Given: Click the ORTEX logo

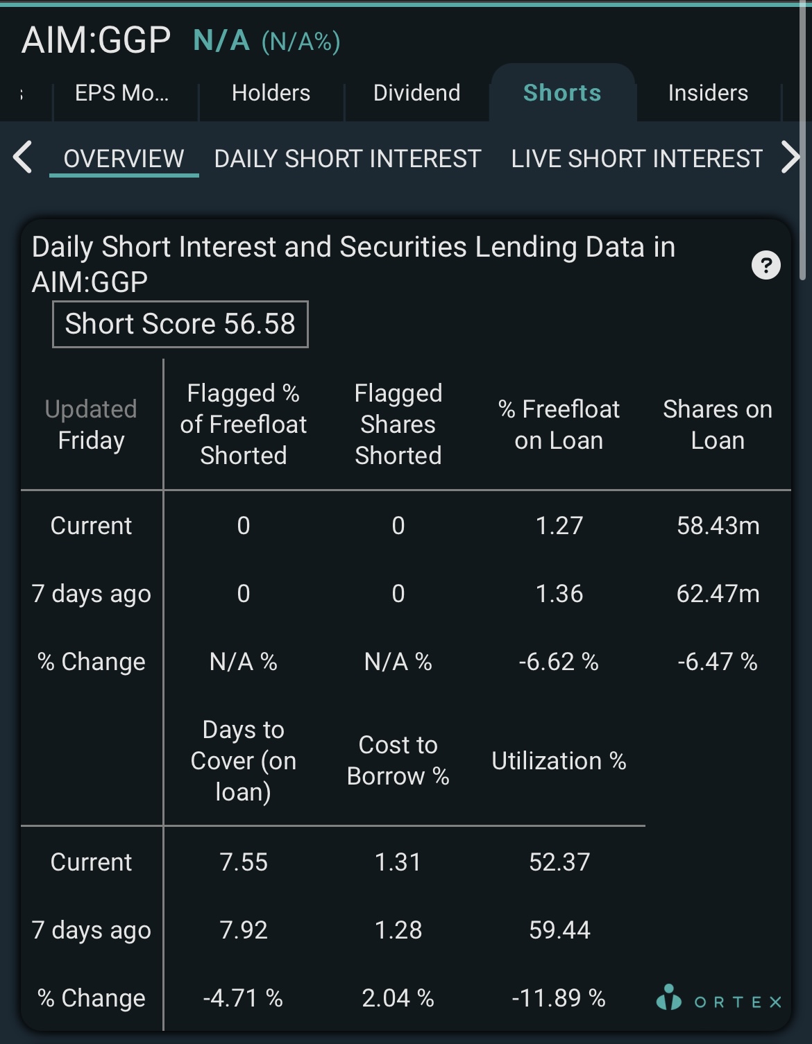Looking at the screenshot, I should point(719,999).
